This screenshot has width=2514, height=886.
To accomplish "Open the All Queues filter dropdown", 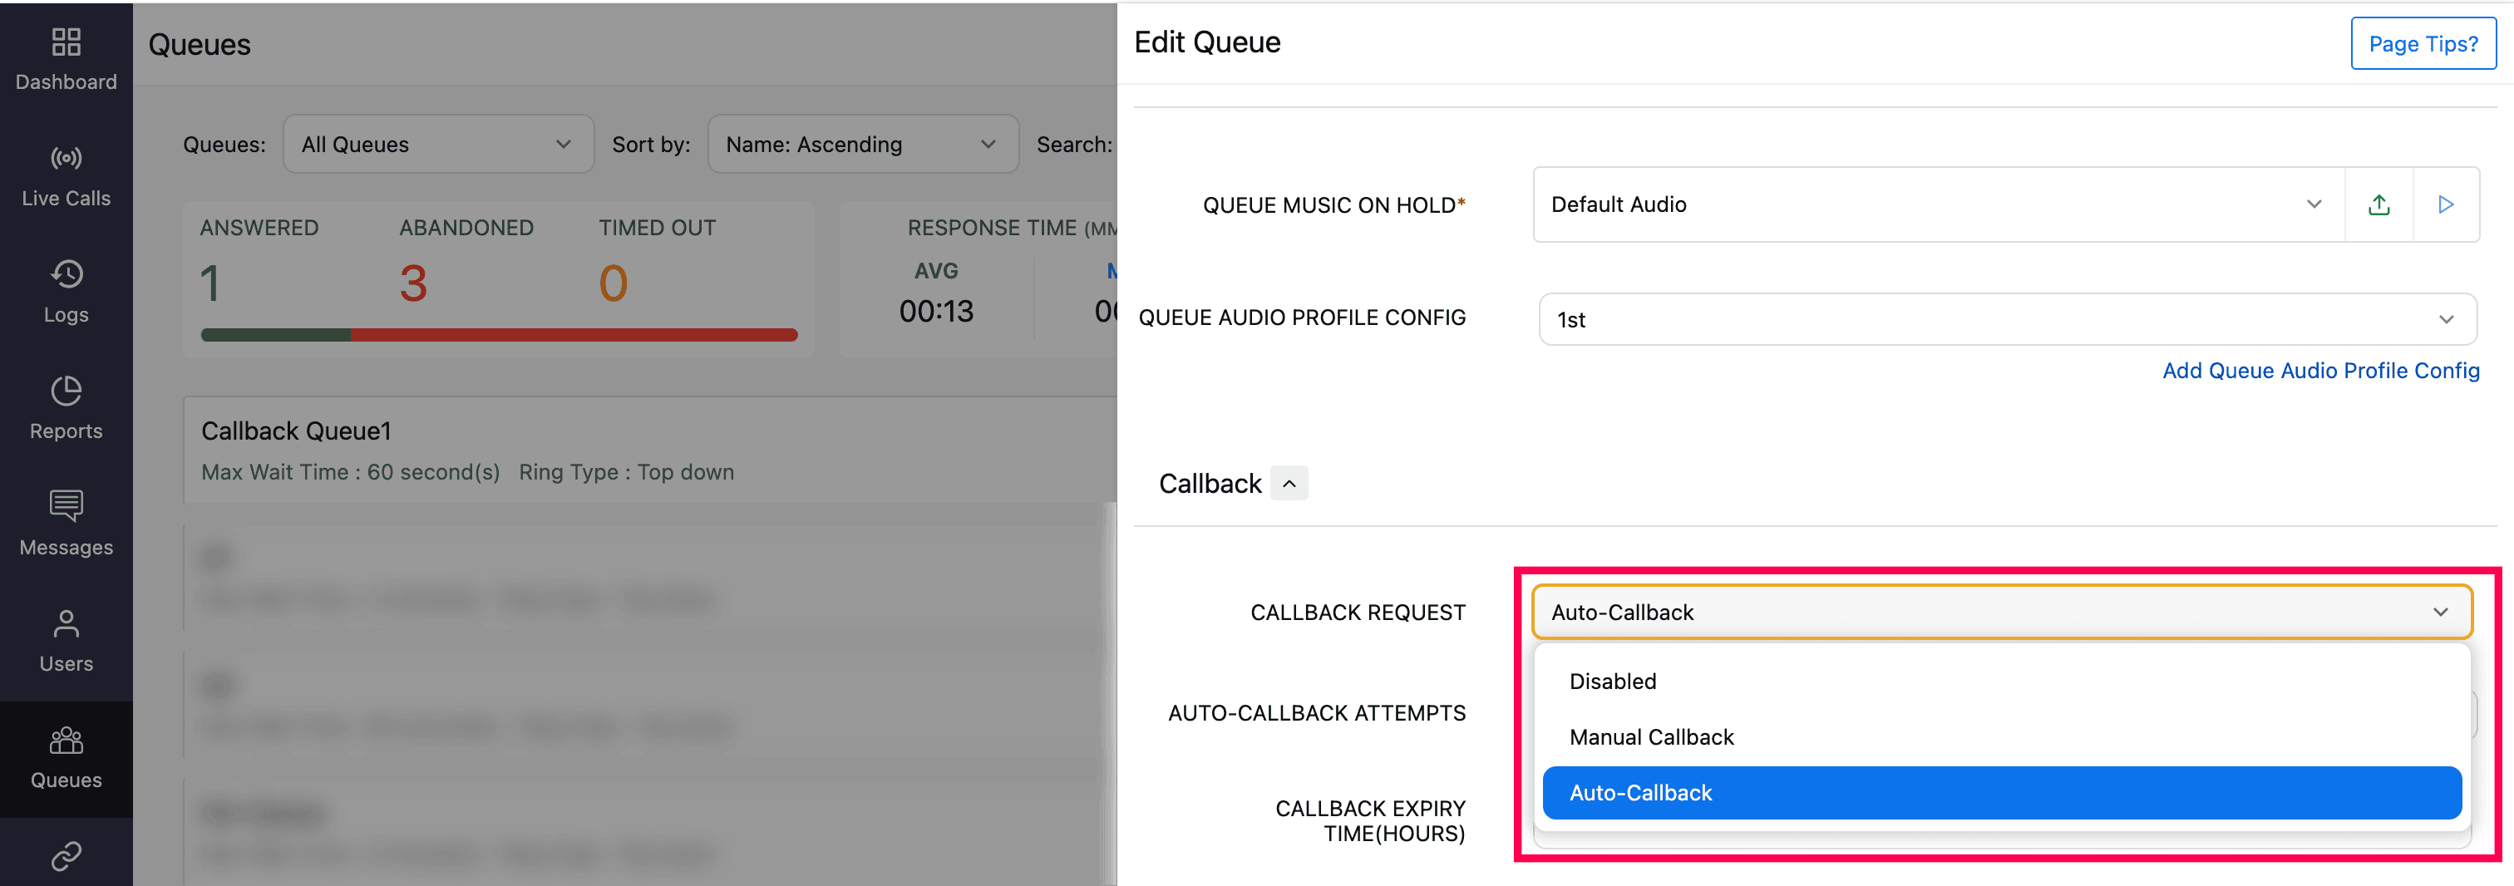I will 437,145.
